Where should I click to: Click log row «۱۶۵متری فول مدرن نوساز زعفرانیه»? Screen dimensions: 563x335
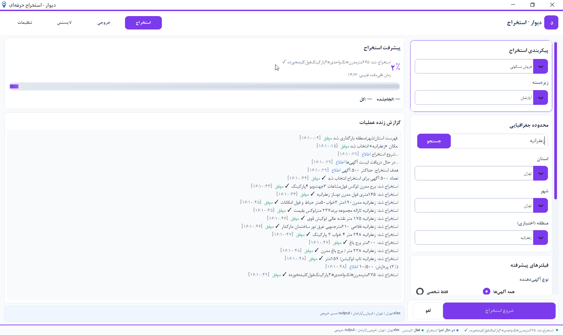[x=337, y=194]
